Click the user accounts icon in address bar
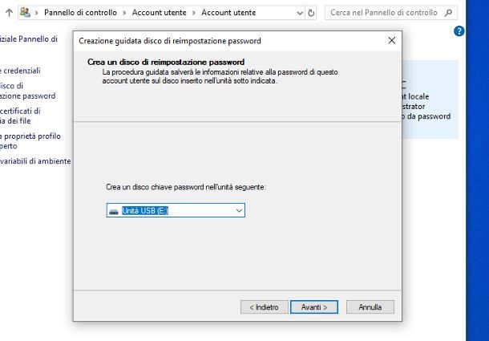Image resolution: width=489 pixels, height=341 pixels. click(26, 13)
